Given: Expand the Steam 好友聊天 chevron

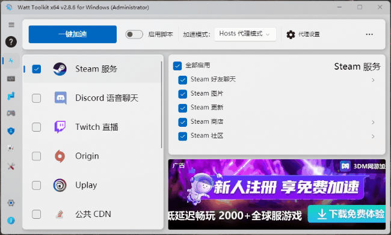Looking at the screenshot, I should click(373, 80).
